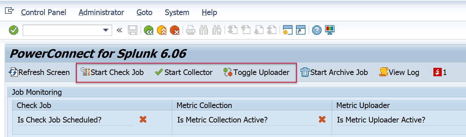Open the Administrator menu
Screen dimensions: 466x137
(101, 12)
